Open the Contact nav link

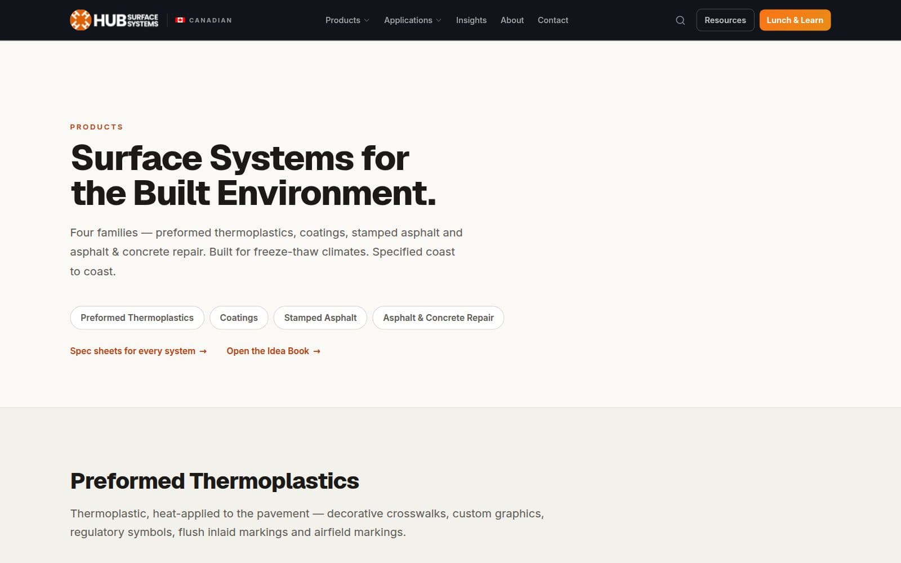tap(553, 20)
